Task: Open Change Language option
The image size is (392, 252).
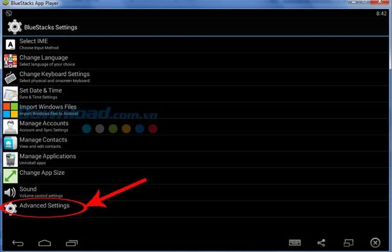Action: [196, 61]
